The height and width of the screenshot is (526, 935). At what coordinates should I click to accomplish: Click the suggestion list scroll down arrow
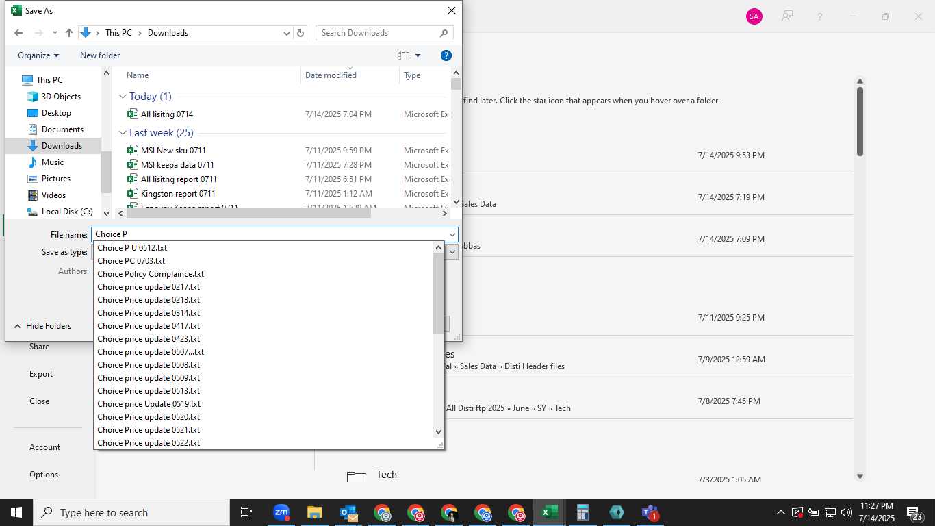(439, 431)
